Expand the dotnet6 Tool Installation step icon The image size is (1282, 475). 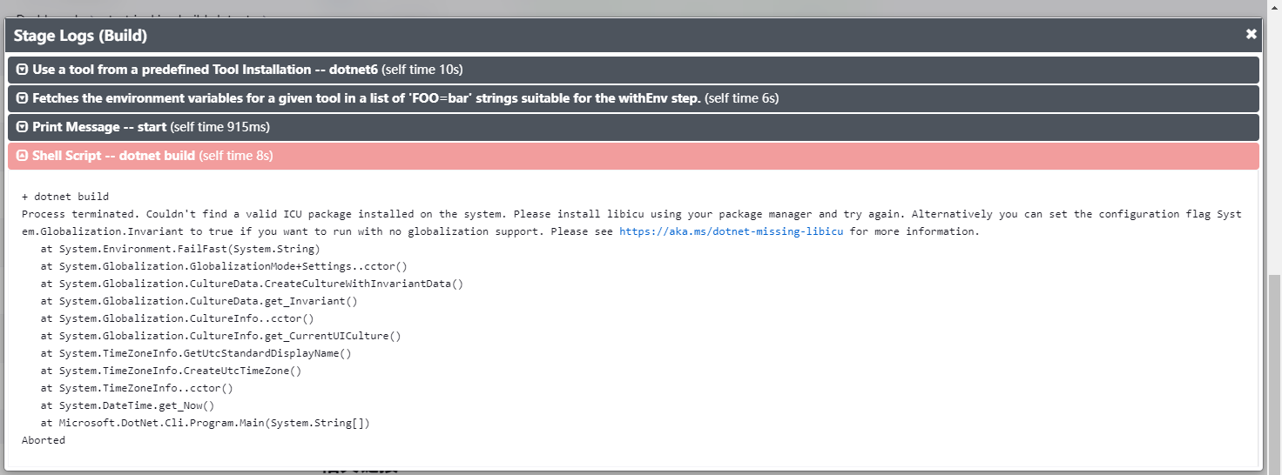click(23, 70)
